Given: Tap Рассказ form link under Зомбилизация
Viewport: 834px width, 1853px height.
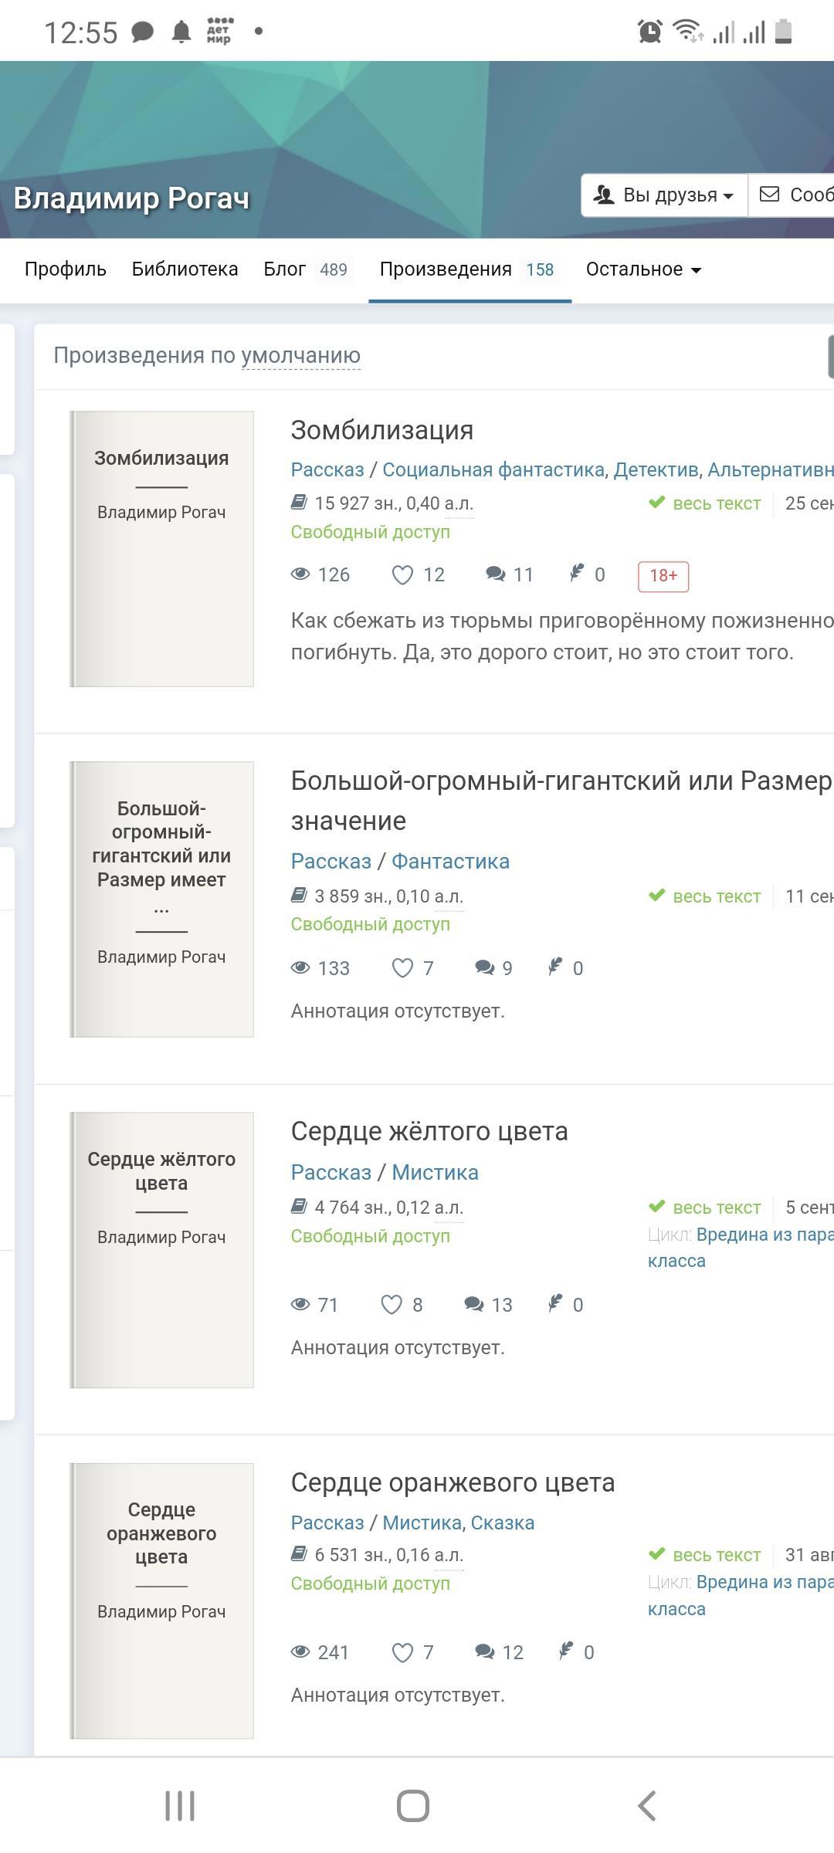Looking at the screenshot, I should 327,469.
